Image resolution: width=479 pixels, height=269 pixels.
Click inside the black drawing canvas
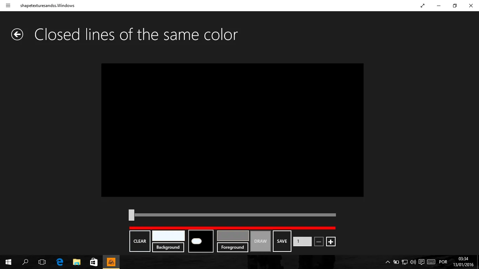click(x=232, y=130)
